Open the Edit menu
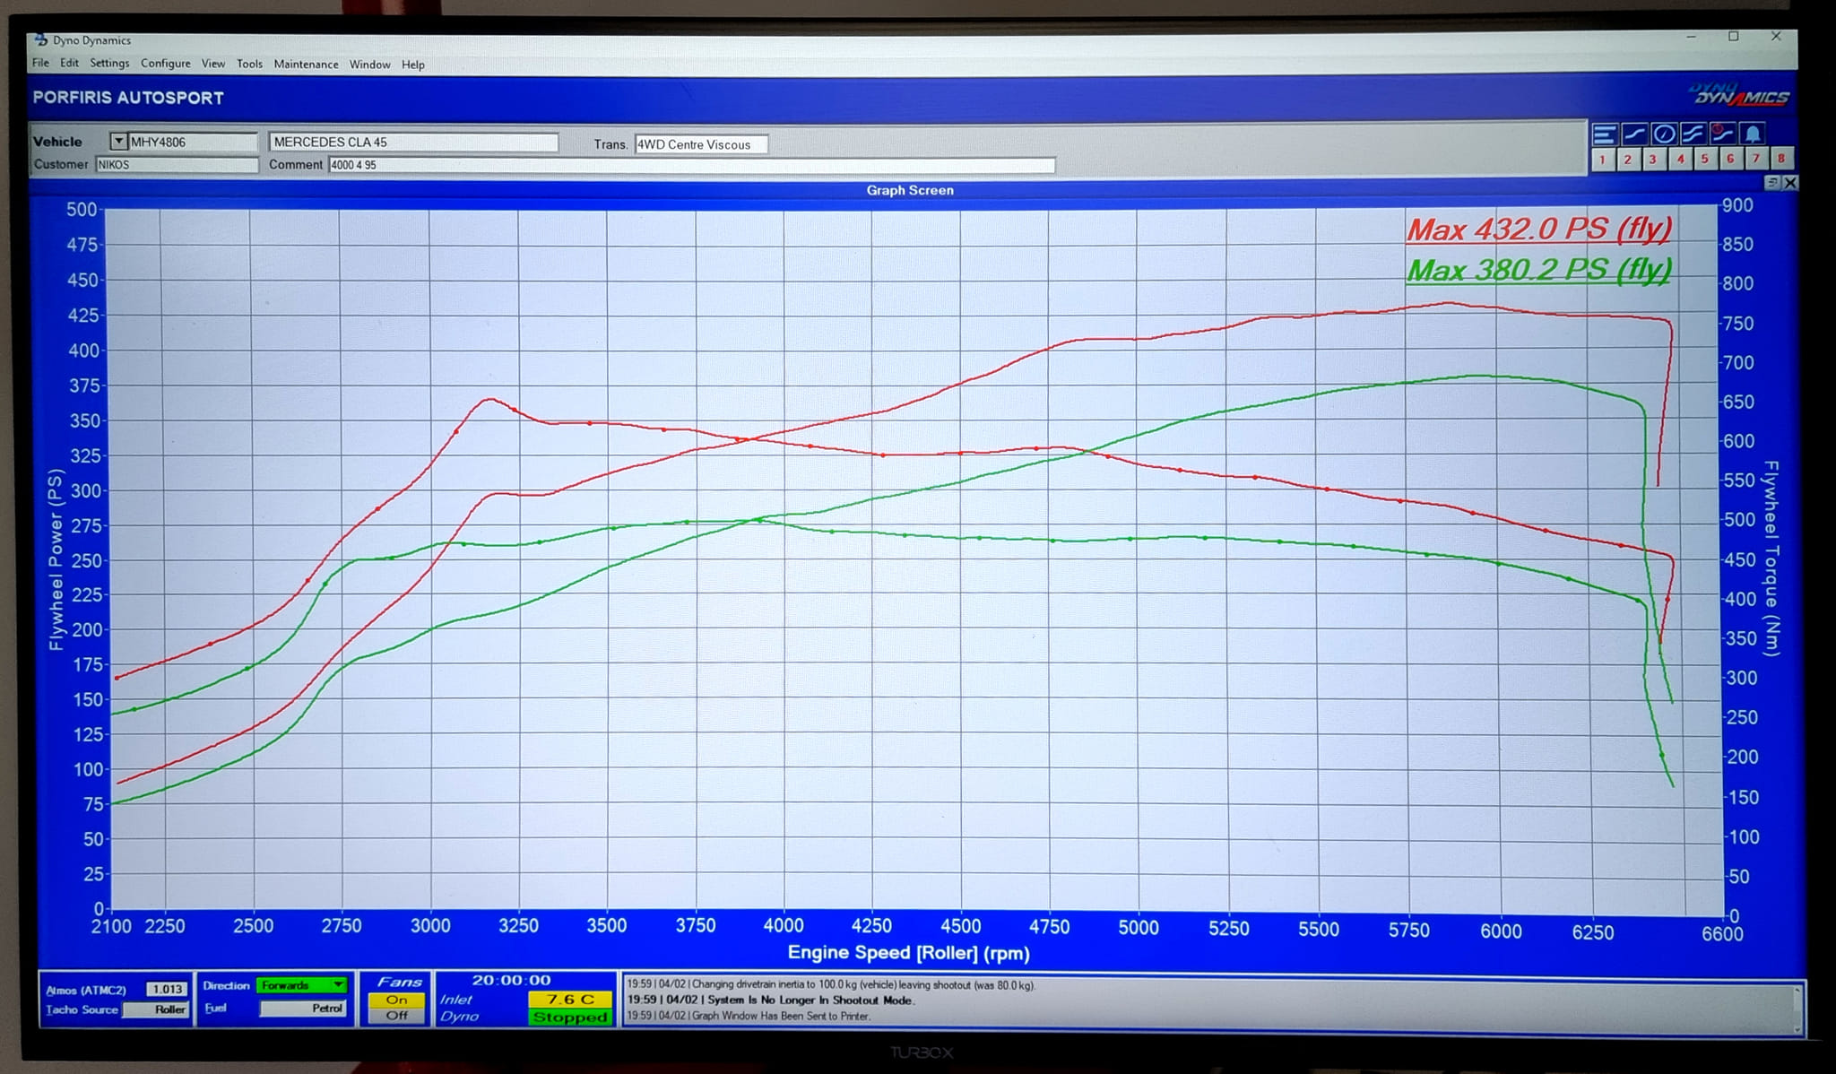Image resolution: width=1836 pixels, height=1074 pixels. 69,64
